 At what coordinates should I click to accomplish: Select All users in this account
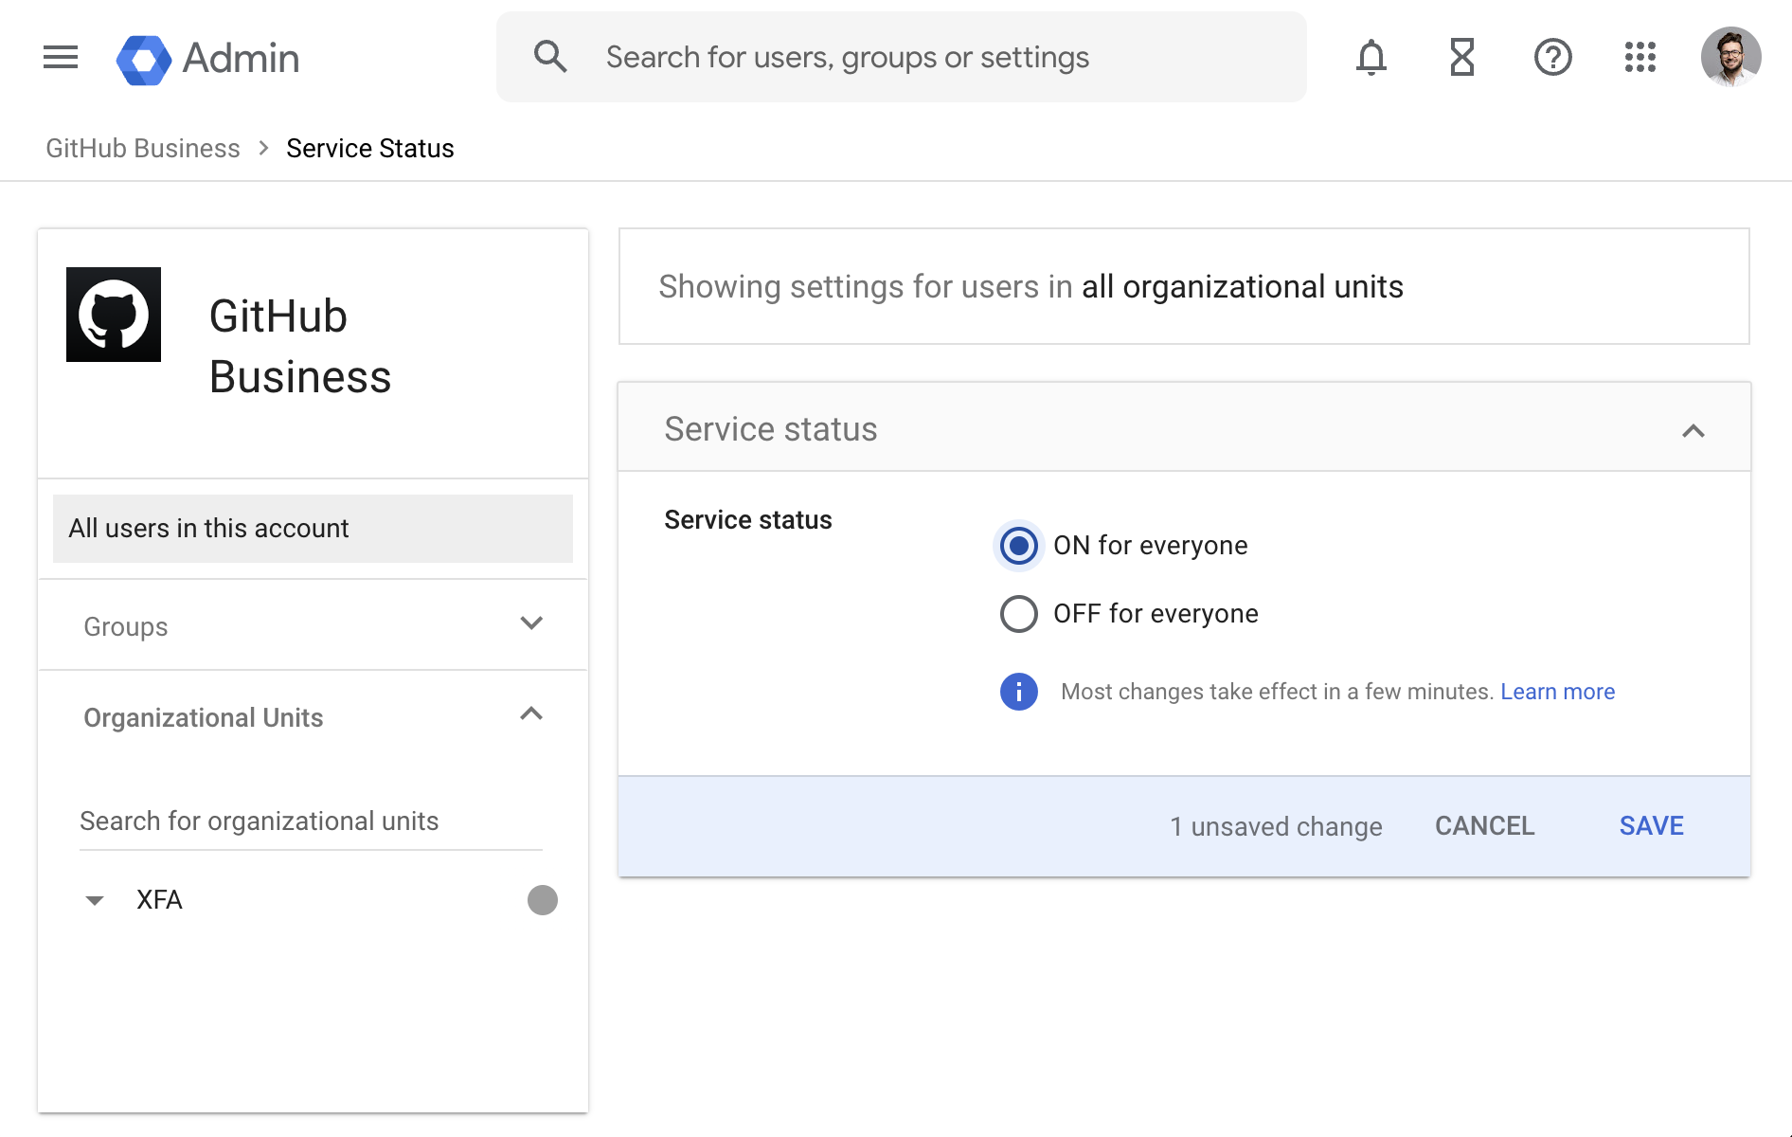[313, 529]
